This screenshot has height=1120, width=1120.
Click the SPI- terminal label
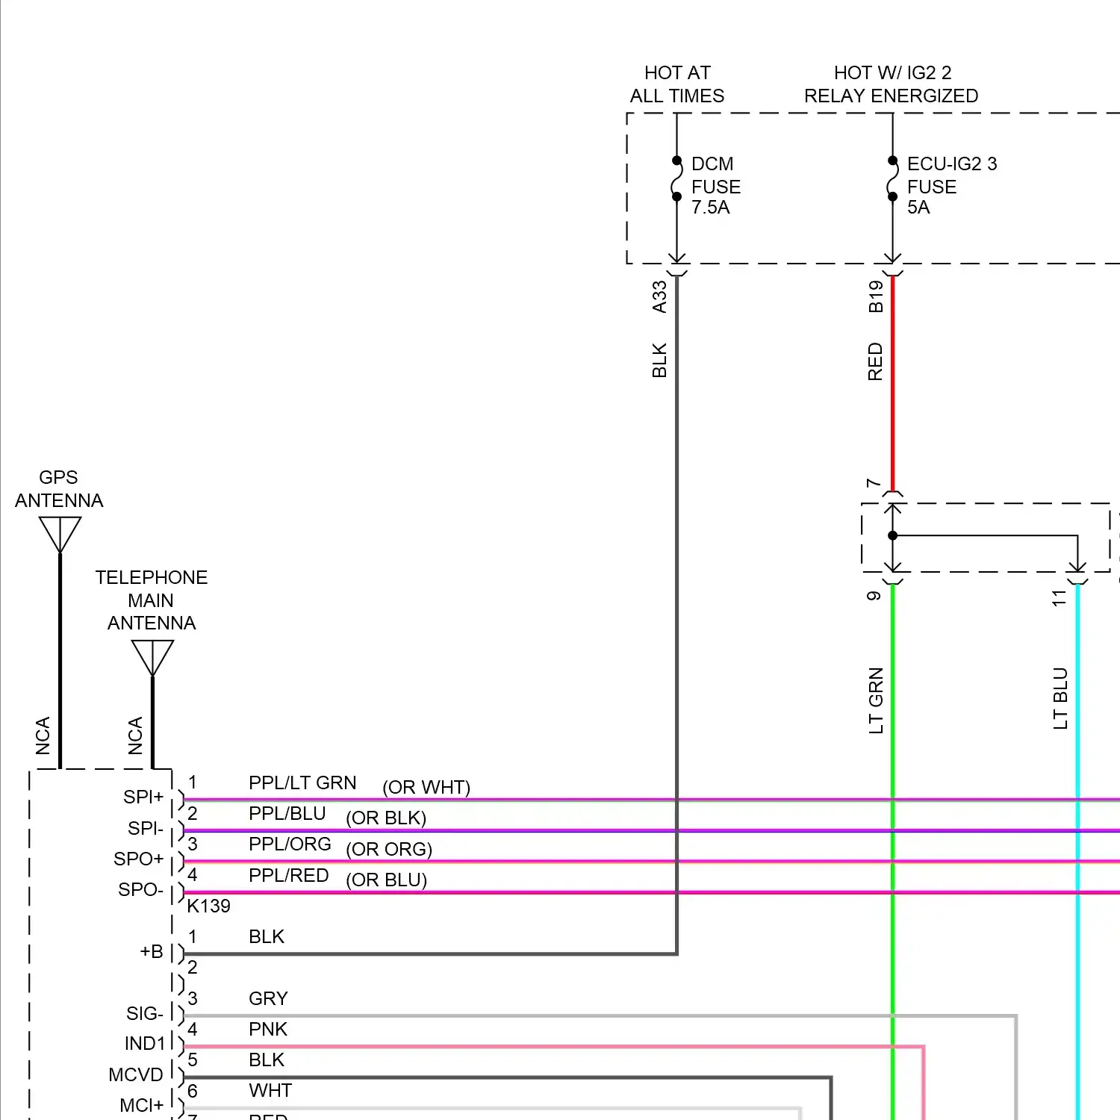click(x=146, y=828)
